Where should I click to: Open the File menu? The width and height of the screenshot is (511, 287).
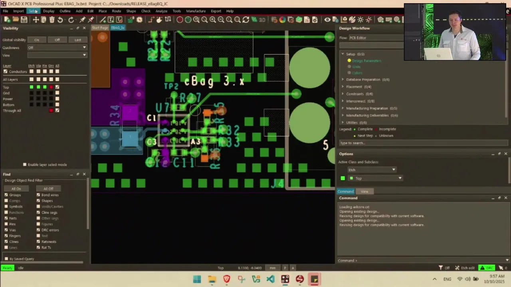pyautogui.click(x=6, y=11)
